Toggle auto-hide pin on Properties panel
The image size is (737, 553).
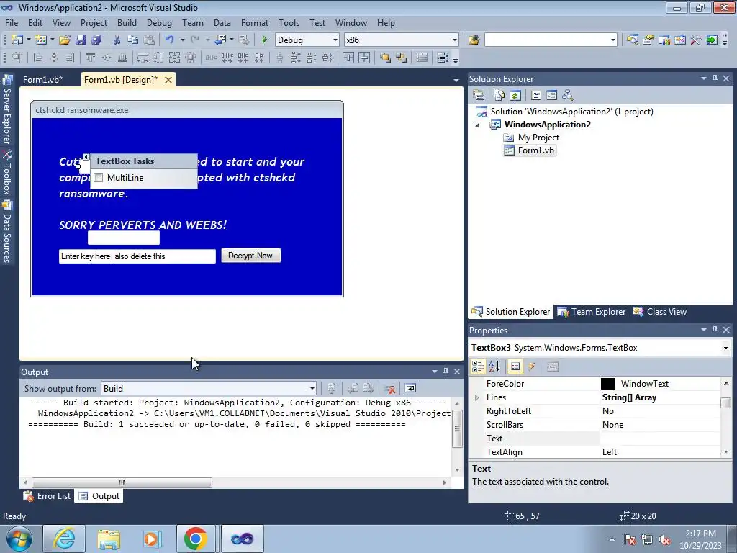pyautogui.click(x=715, y=330)
